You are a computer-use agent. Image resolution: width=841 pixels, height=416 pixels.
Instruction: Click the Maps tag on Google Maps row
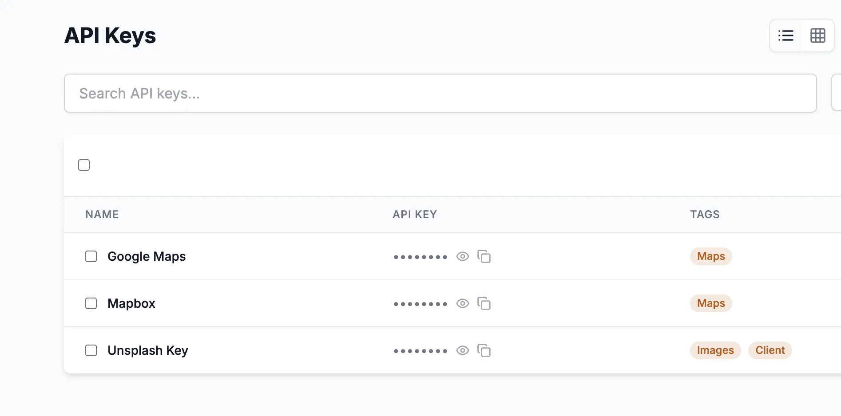(711, 256)
